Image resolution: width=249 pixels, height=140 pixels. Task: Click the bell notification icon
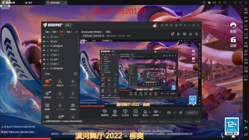click(190, 34)
